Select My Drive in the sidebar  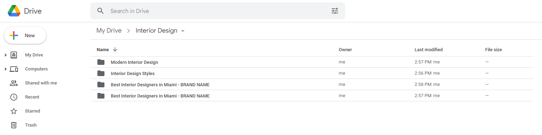[x=34, y=55]
